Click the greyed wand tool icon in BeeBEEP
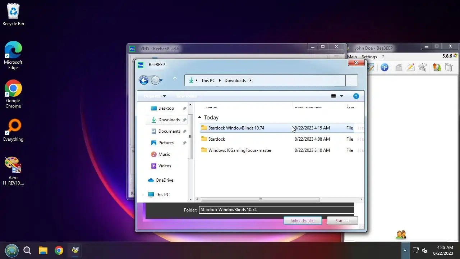460x259 pixels. [x=423, y=67]
